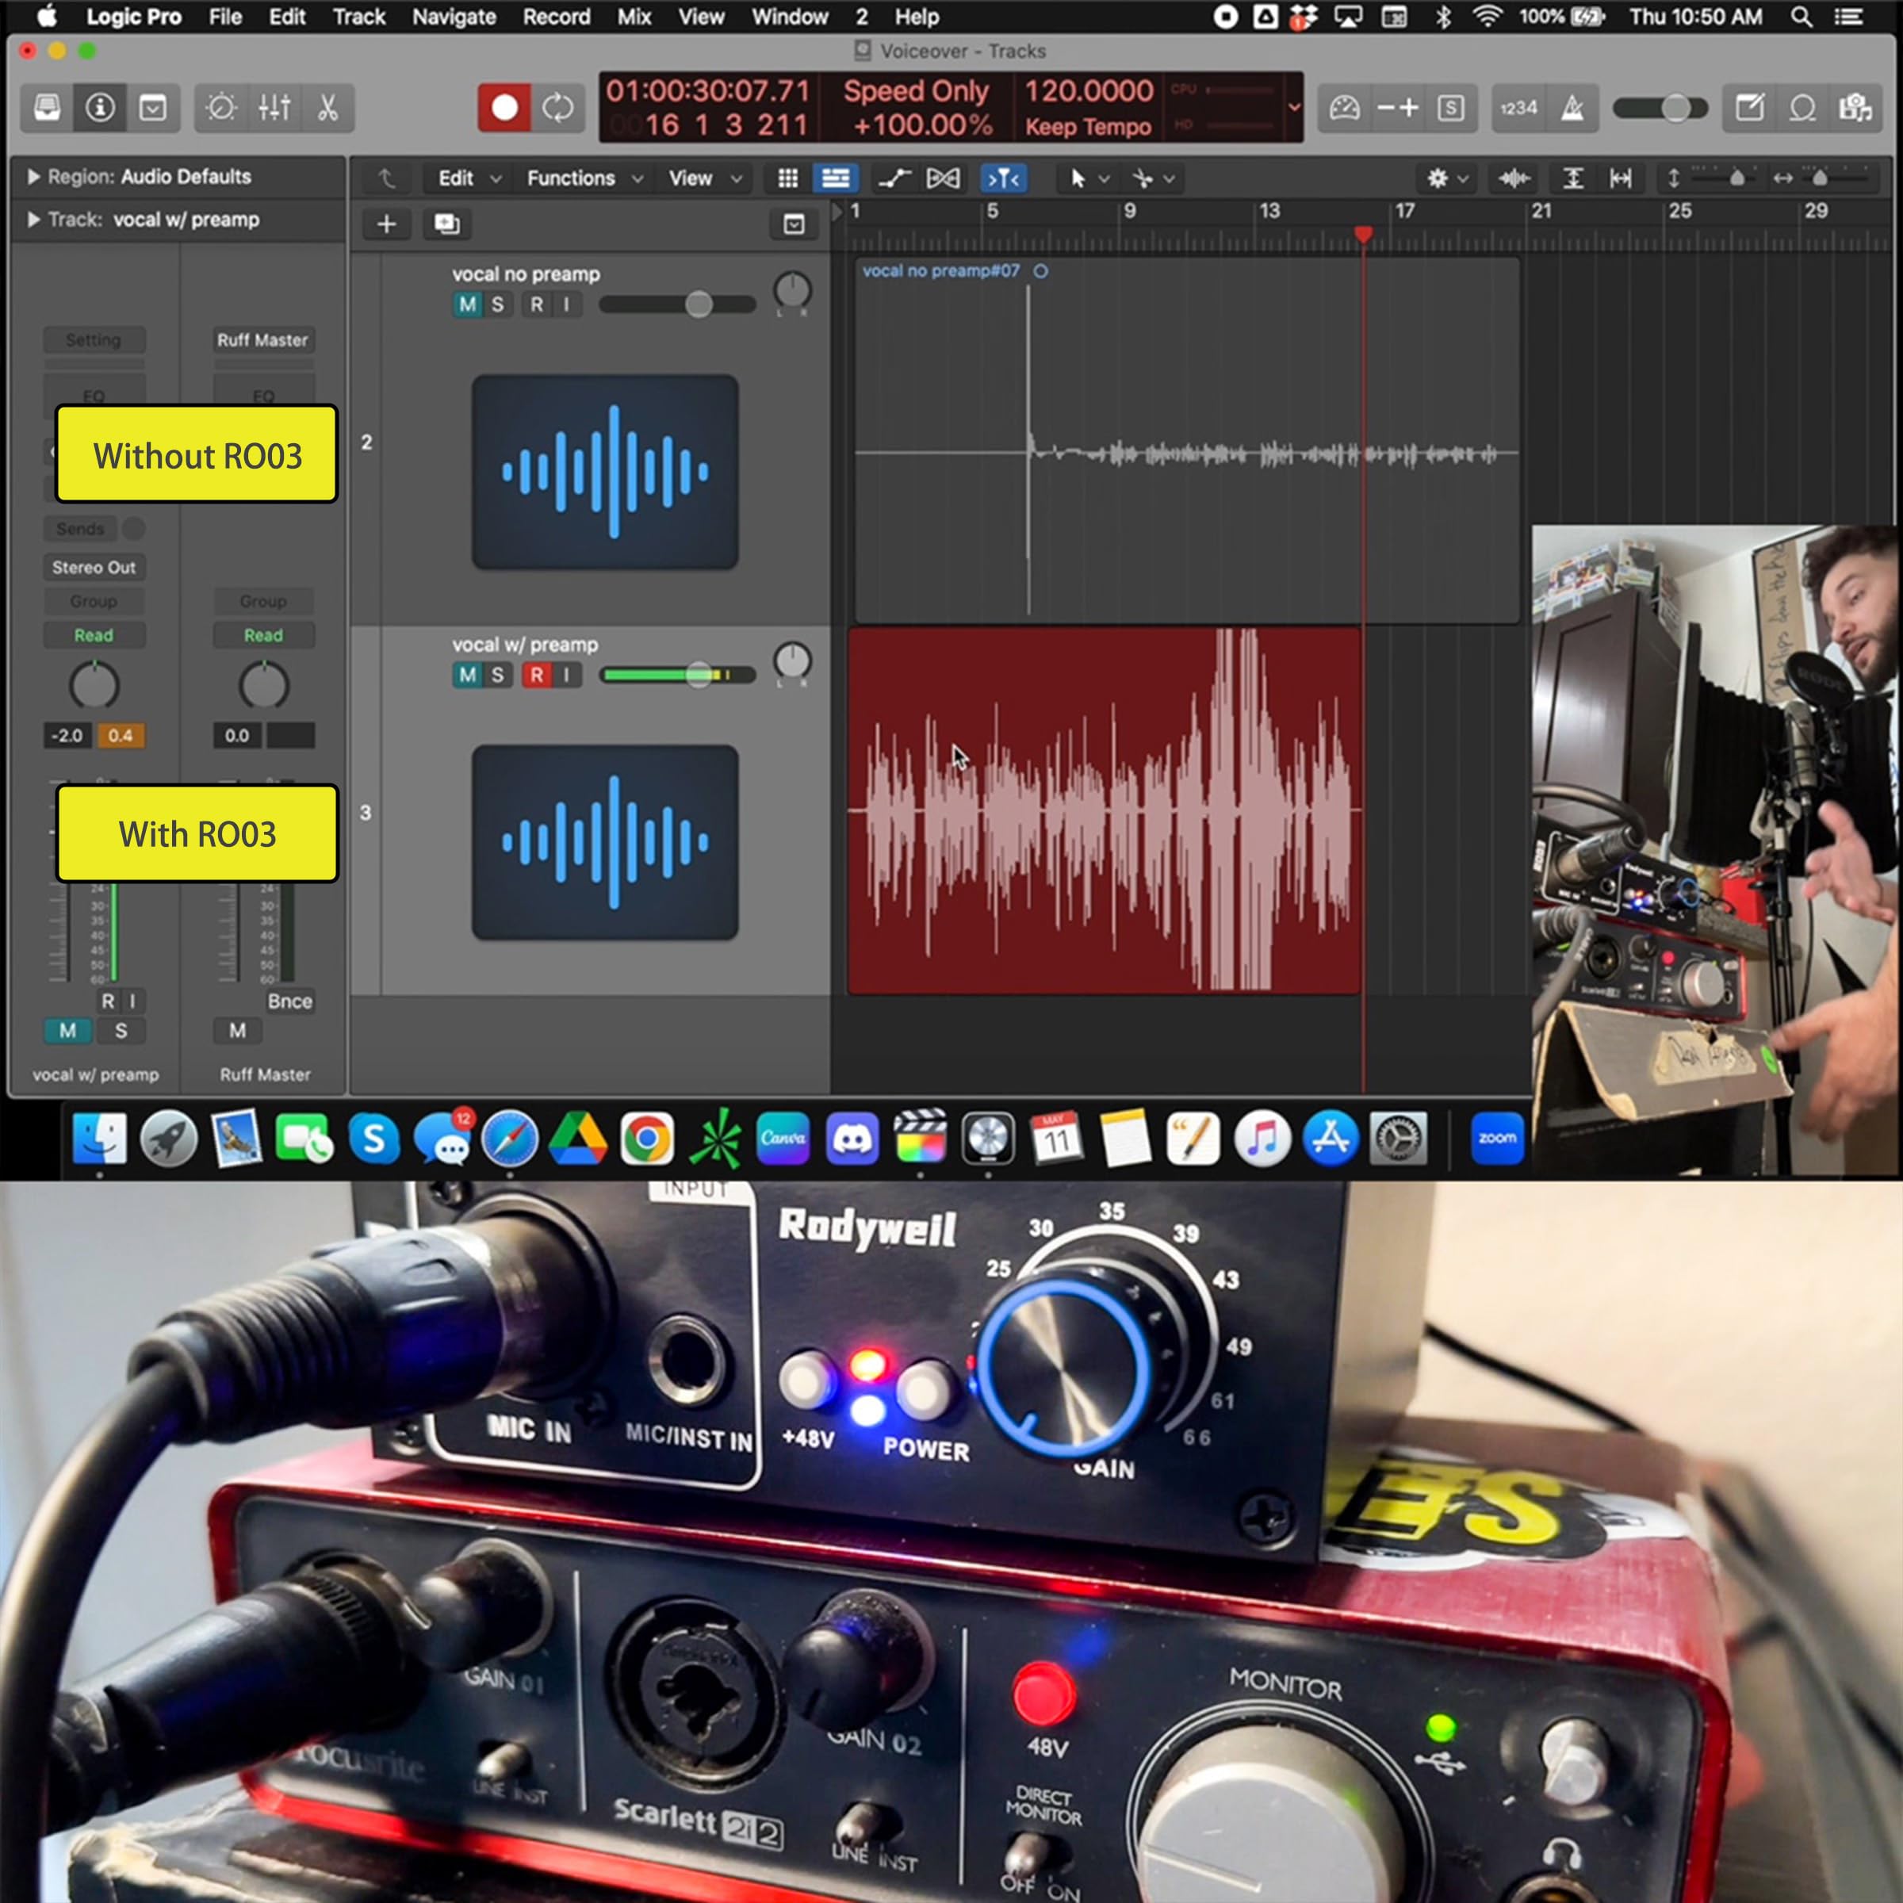Open the gear settings menu in tracks area
The height and width of the screenshot is (1903, 1903).
[x=1447, y=178]
